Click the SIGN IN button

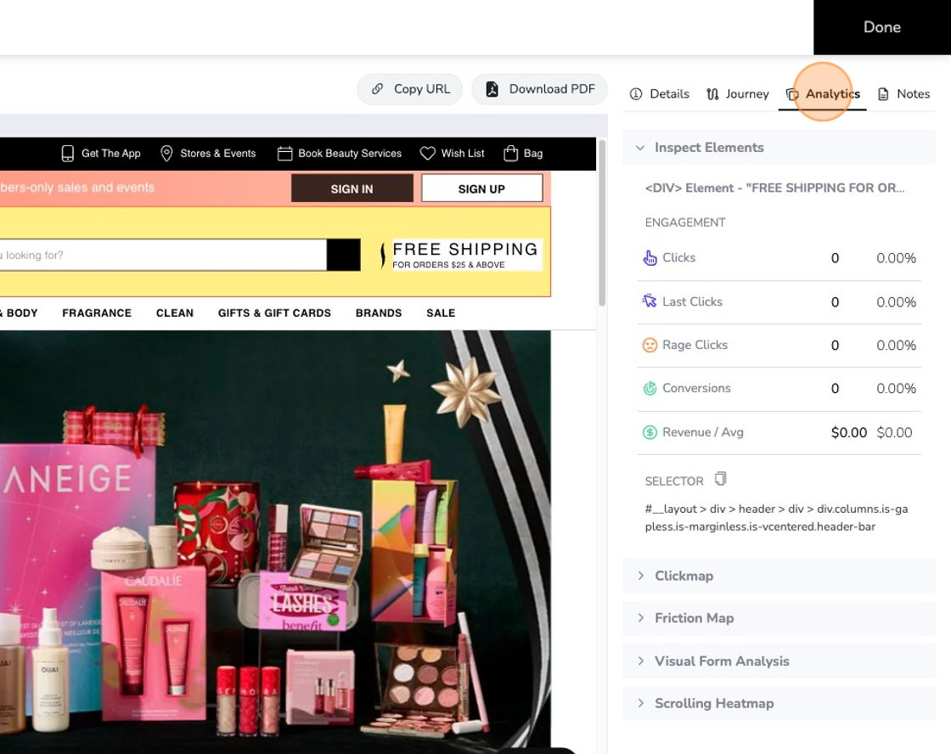click(x=352, y=188)
